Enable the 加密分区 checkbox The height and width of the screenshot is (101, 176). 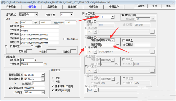pos(85,21)
